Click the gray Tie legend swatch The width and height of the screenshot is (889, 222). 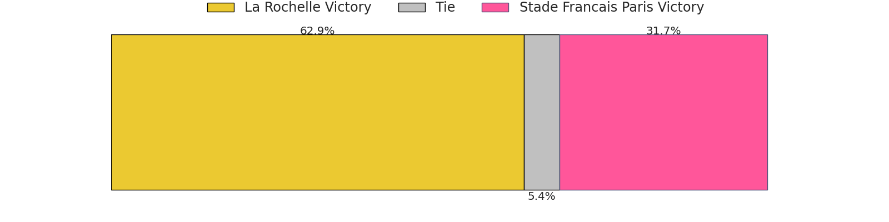pos(412,8)
